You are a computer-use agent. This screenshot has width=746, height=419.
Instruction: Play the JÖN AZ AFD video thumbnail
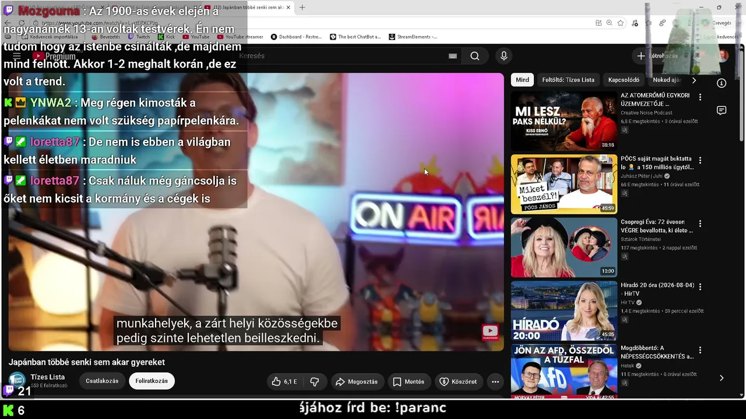[564, 371]
